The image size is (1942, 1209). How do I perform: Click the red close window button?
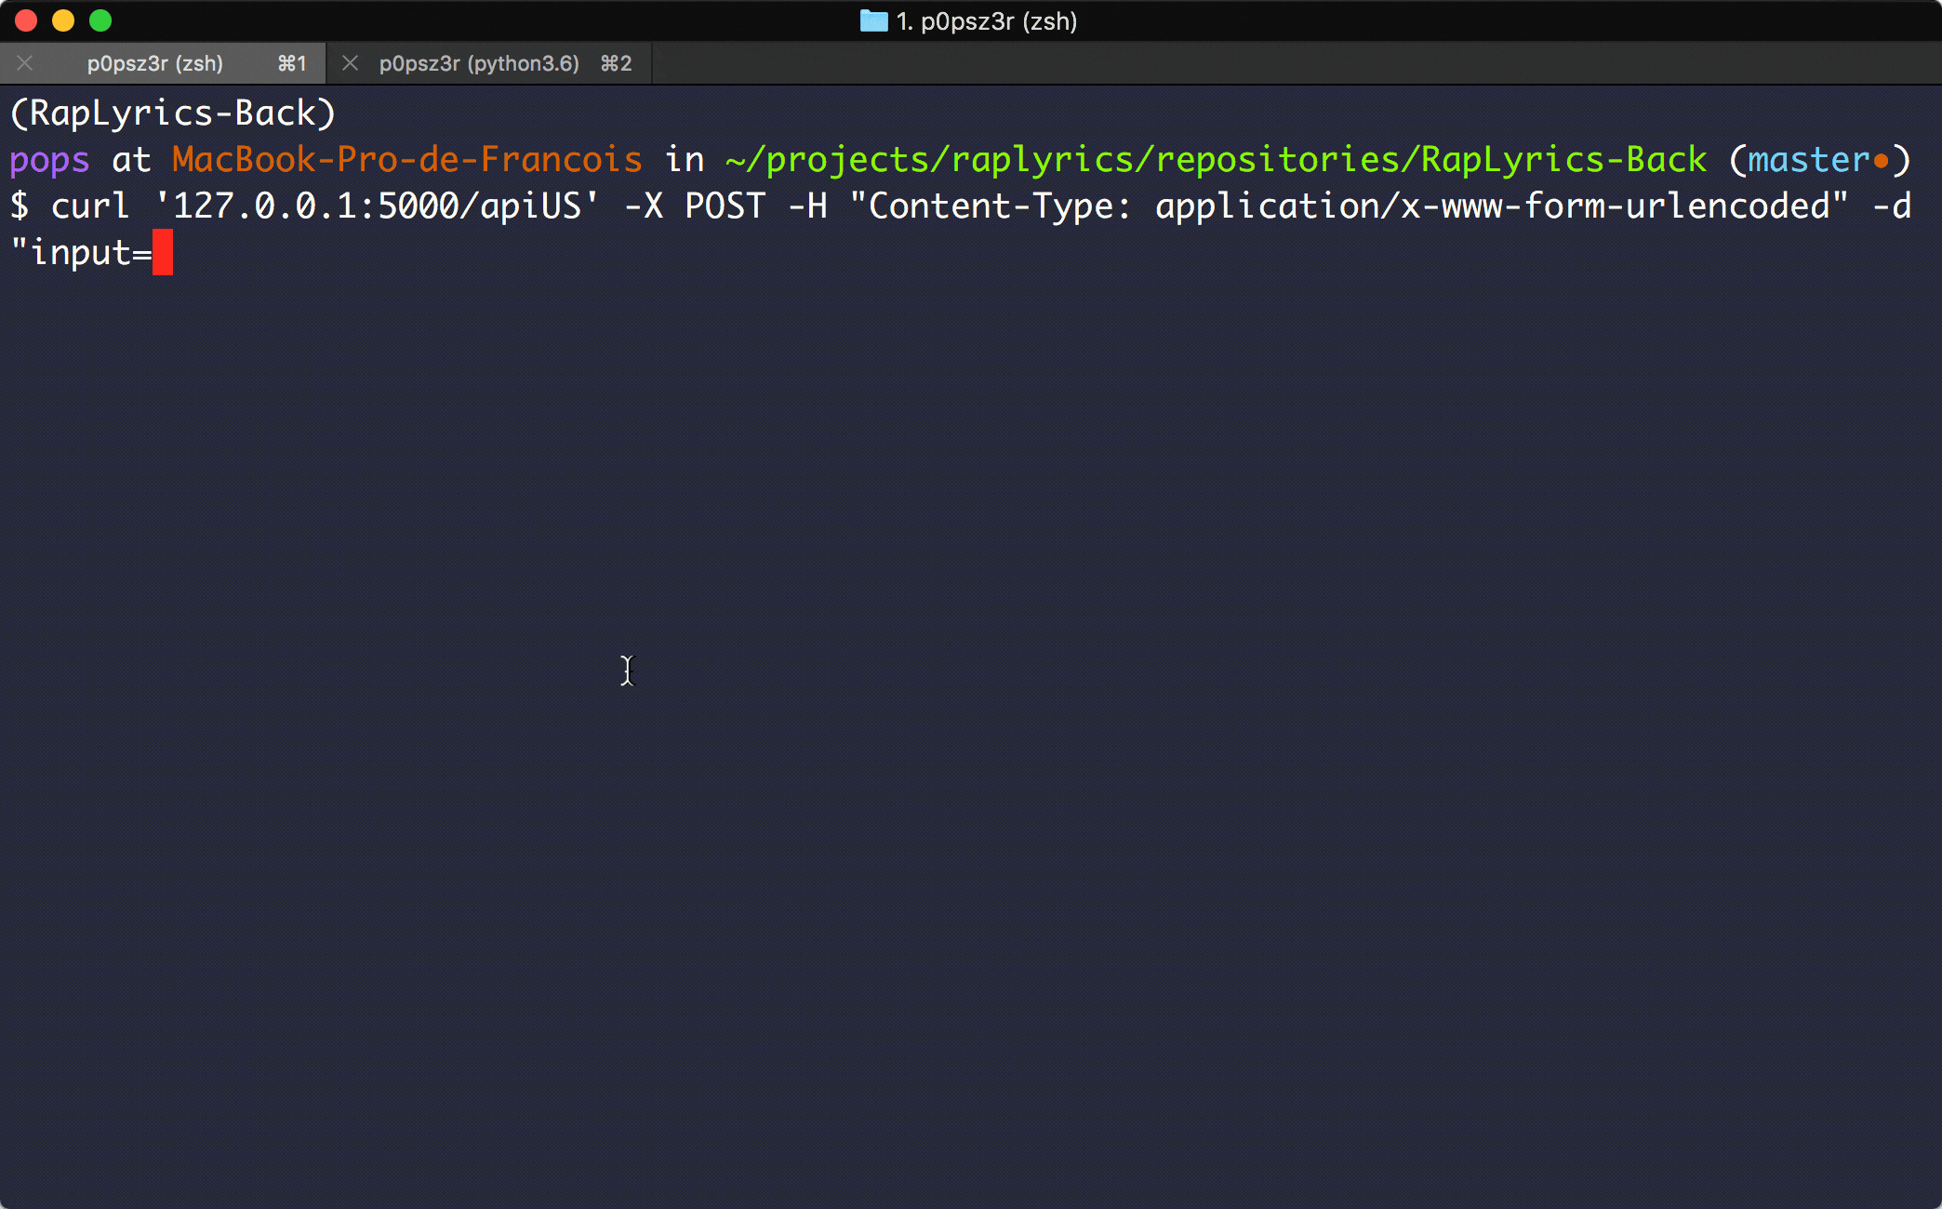pos(26,20)
